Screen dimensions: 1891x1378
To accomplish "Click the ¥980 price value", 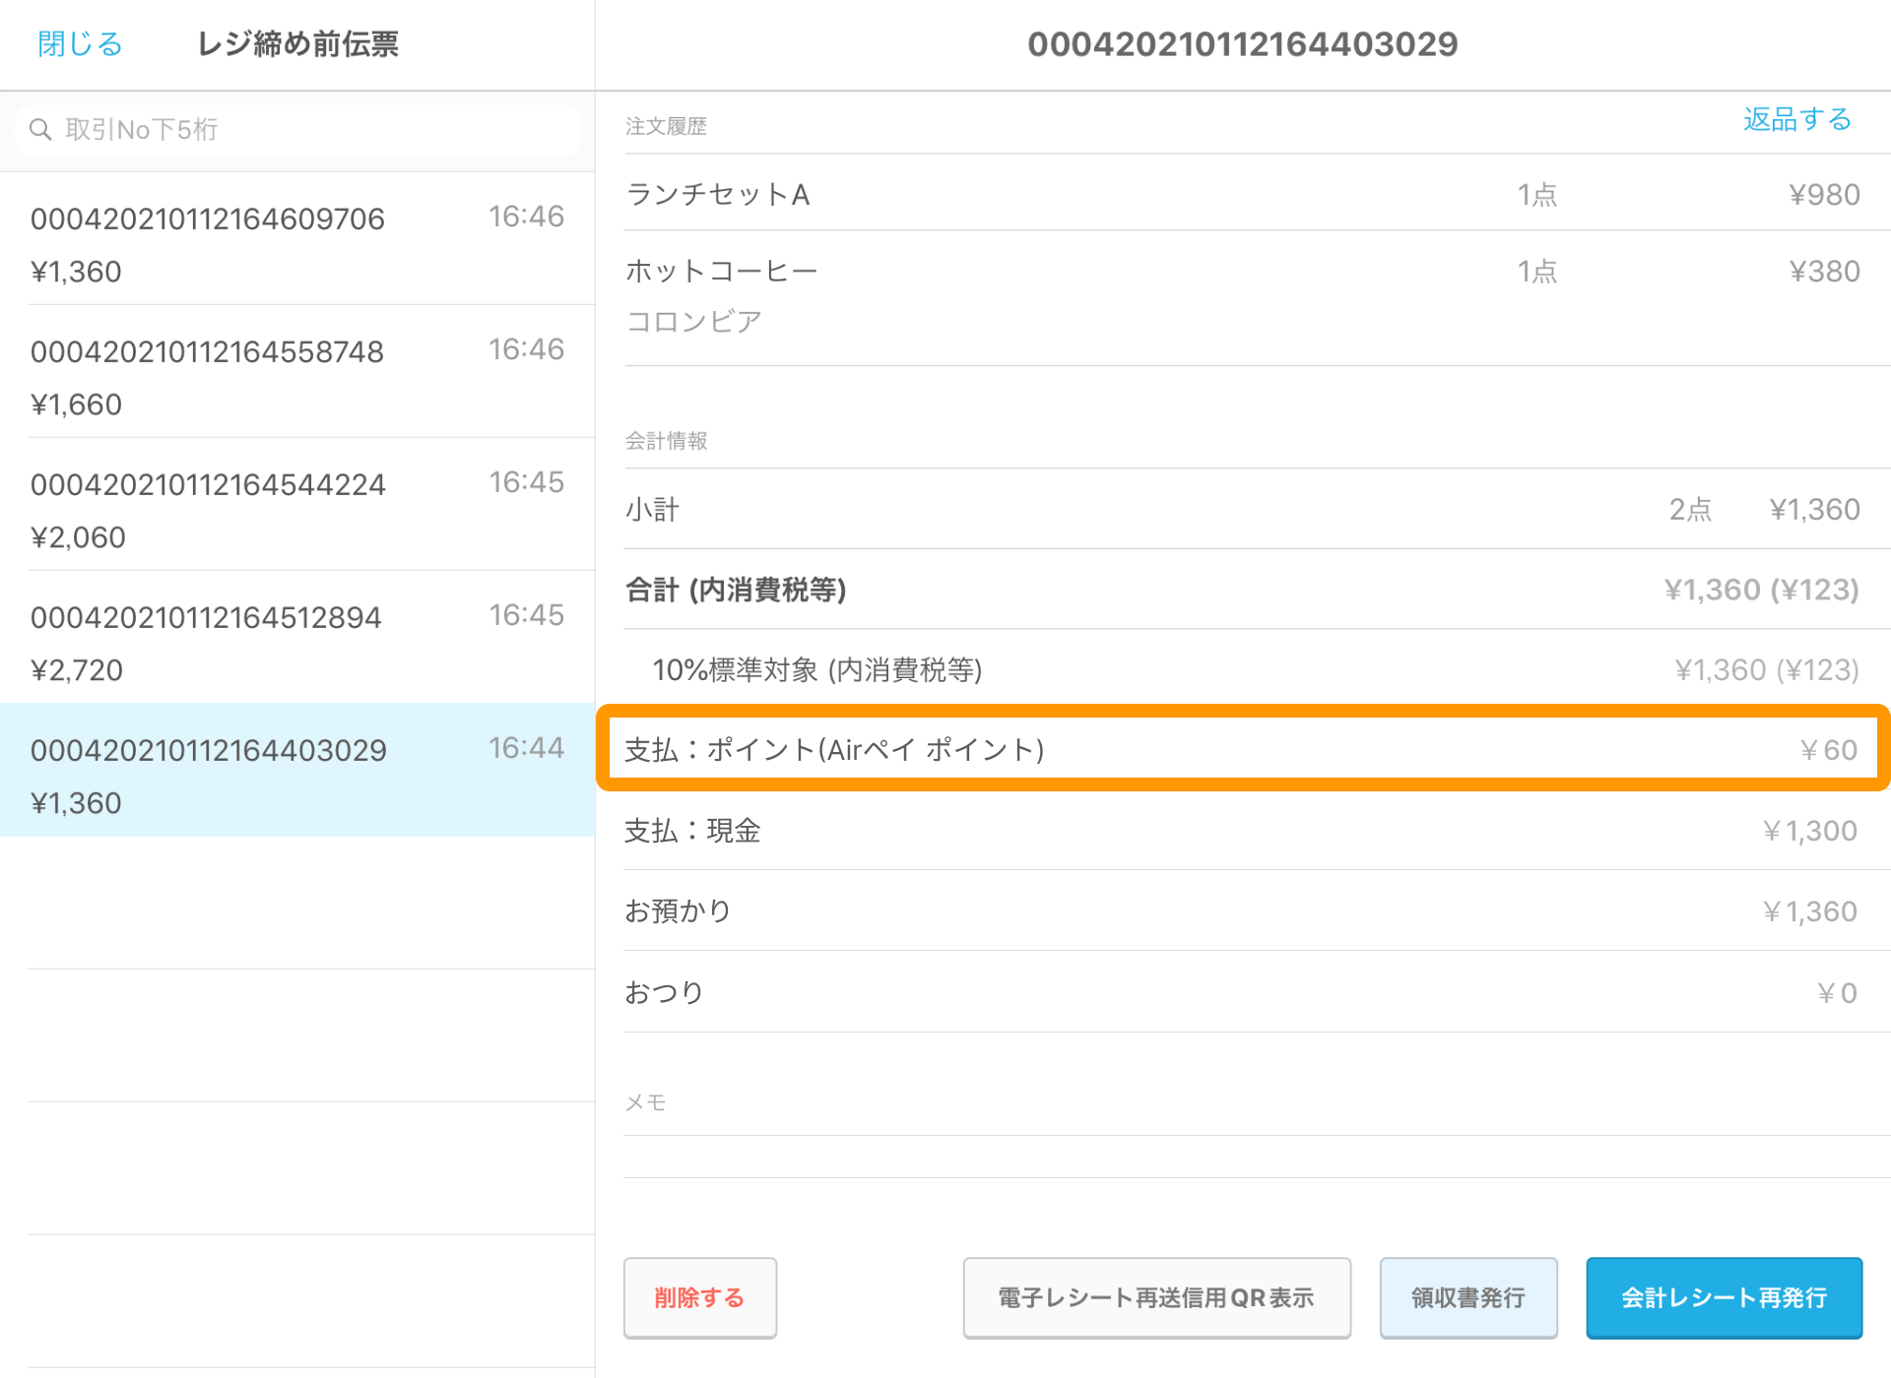I will tap(1824, 195).
